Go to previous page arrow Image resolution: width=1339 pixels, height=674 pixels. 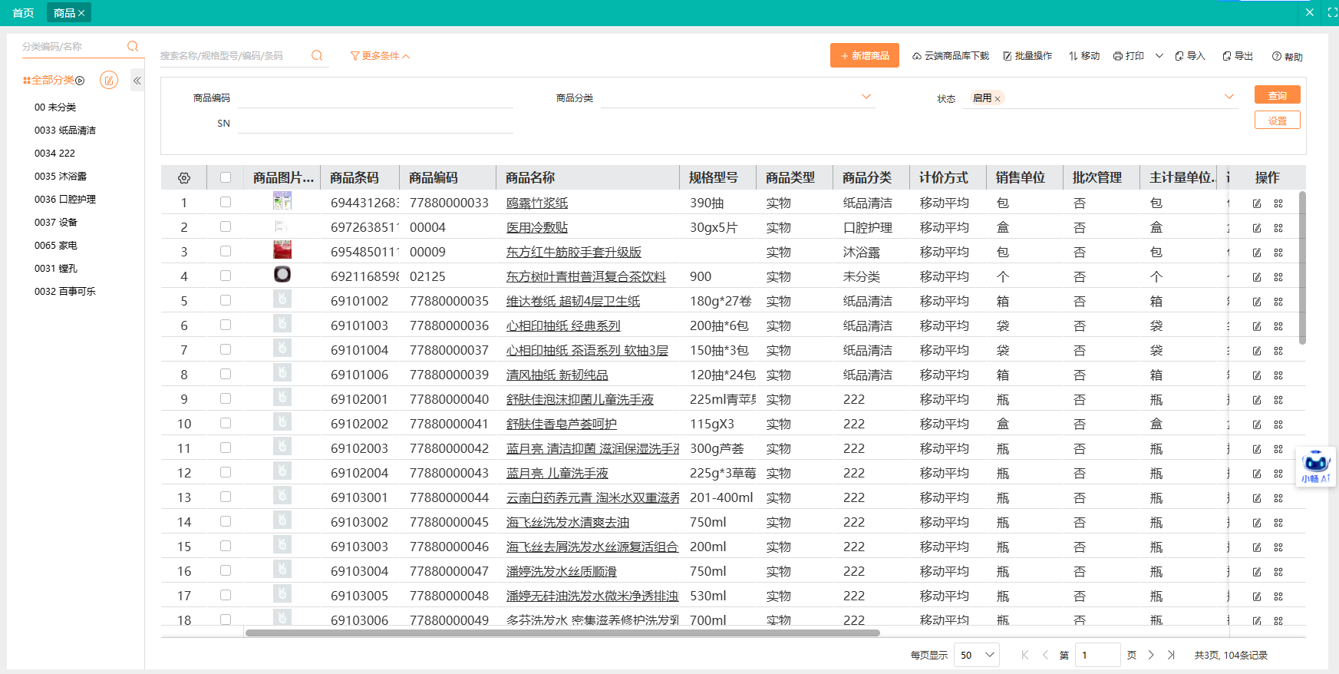click(x=1045, y=655)
